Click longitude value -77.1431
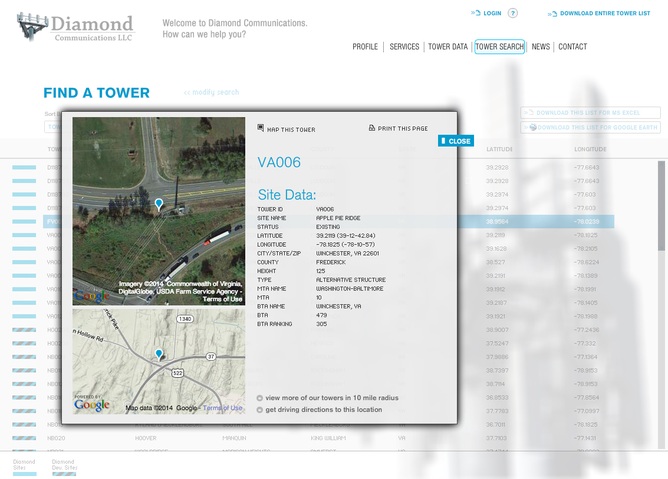 [585, 438]
